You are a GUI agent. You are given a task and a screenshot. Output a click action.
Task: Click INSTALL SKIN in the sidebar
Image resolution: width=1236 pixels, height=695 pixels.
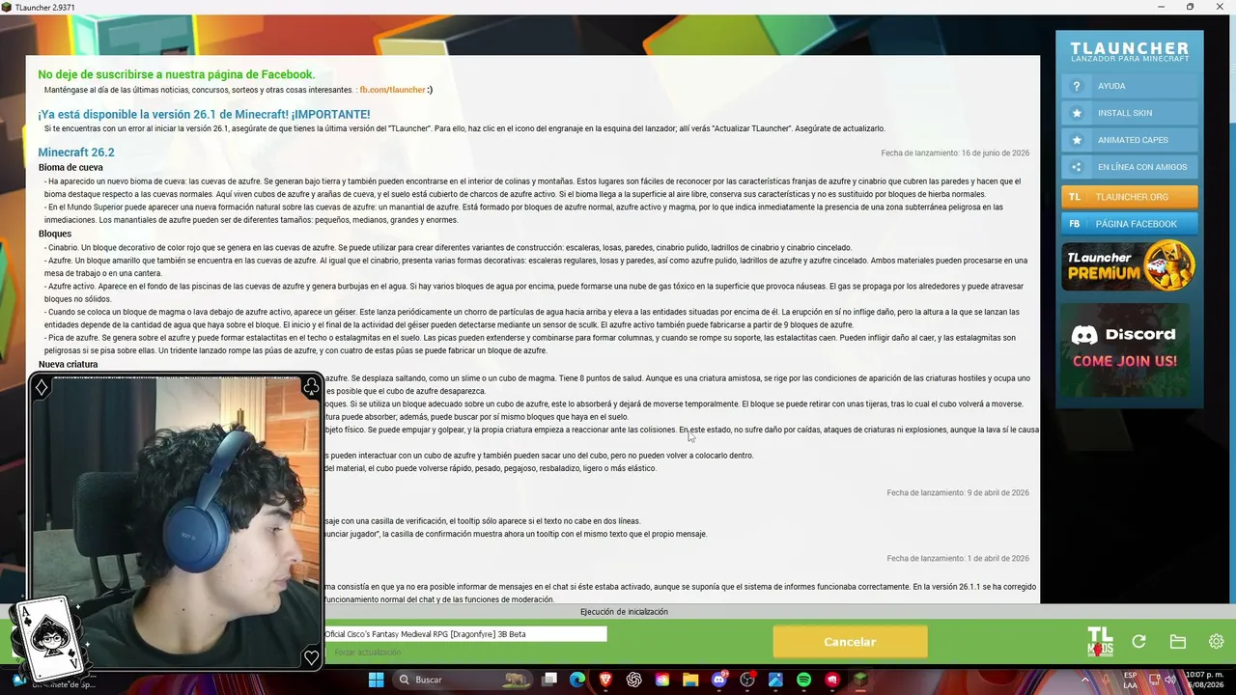1129,113
